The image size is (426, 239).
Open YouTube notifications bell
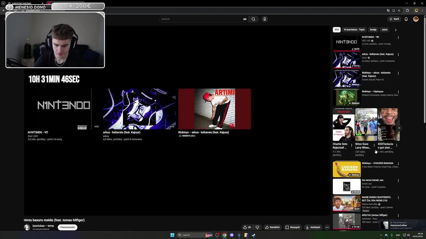tap(406, 19)
